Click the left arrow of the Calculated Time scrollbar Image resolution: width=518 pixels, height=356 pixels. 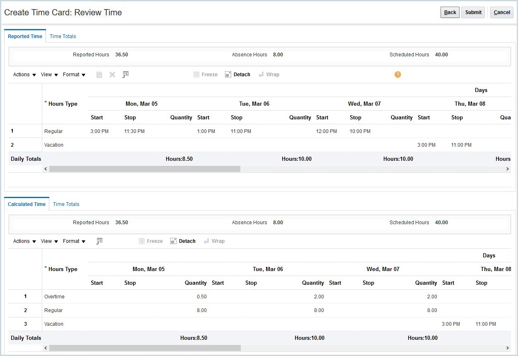coord(46,348)
